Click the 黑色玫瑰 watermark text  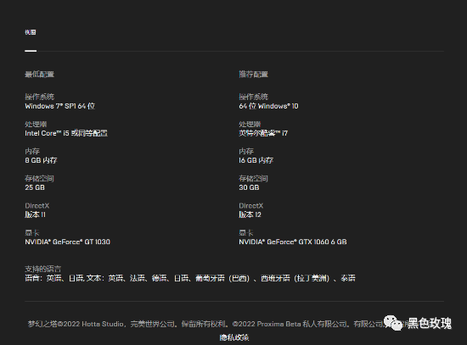pyautogui.click(x=430, y=323)
